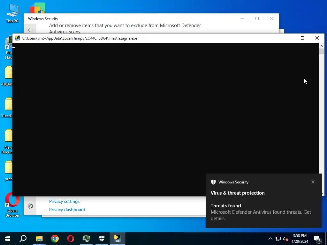The width and height of the screenshot is (327, 245).
Task: Open the network tray icon
Action: coord(278,239)
